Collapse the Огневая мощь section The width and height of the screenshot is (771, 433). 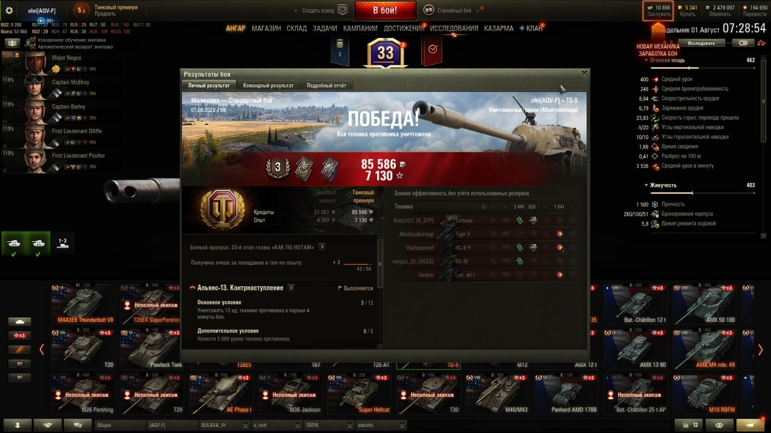[646, 60]
